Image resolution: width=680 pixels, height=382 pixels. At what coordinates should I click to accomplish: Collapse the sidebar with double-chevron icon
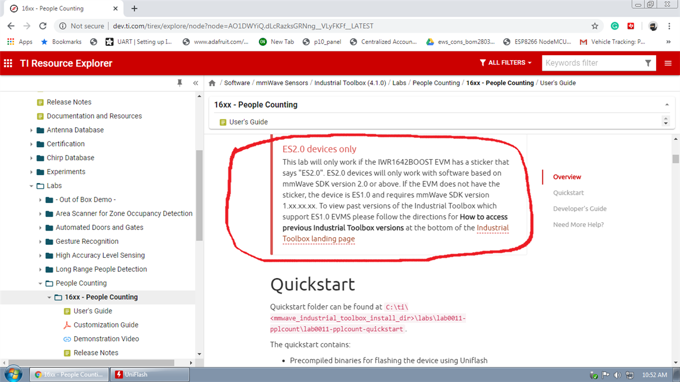[x=196, y=83]
